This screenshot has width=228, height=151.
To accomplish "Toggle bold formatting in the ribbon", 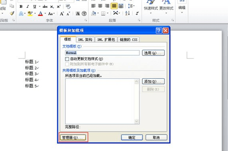I will (21, 6).
